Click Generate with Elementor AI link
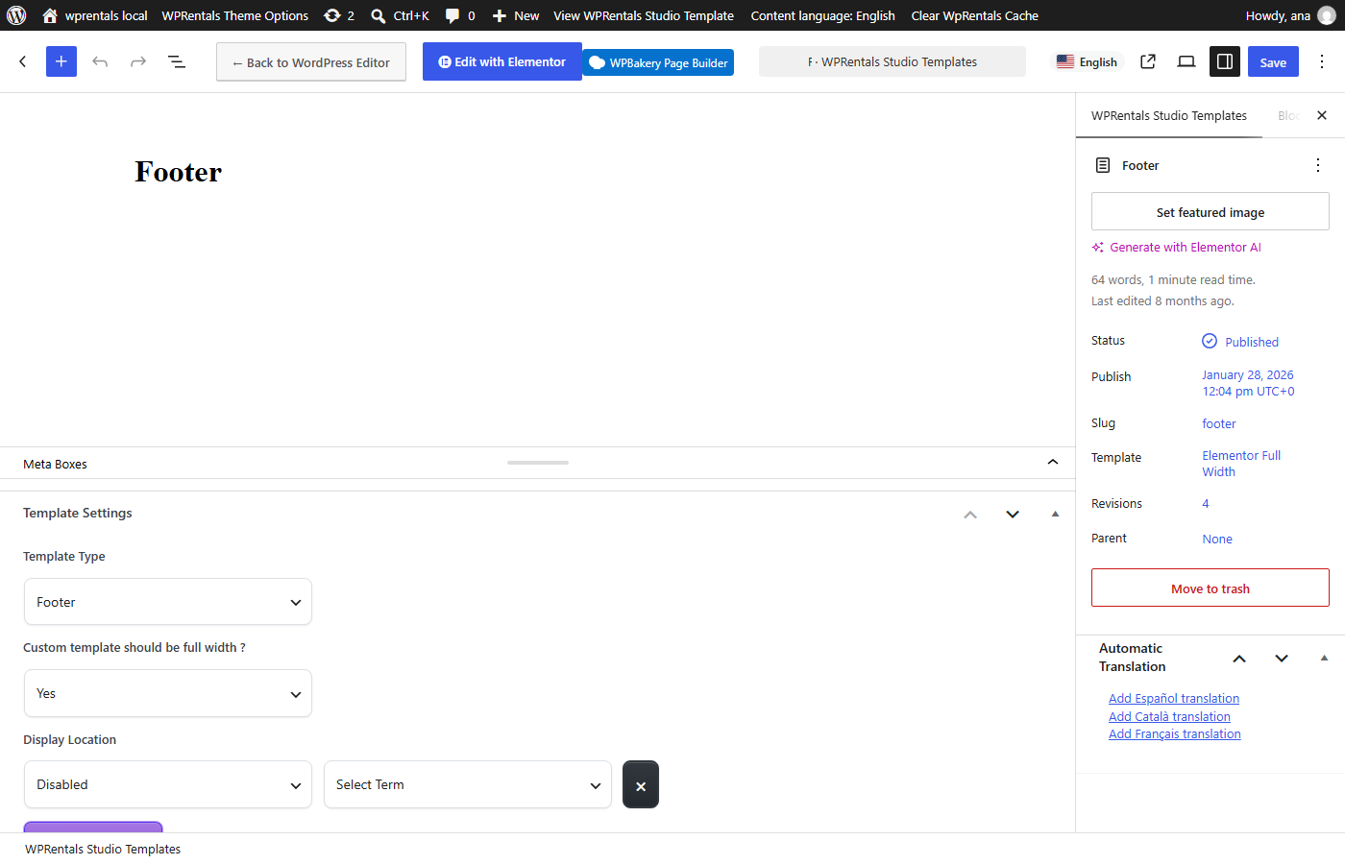 [1176, 248]
